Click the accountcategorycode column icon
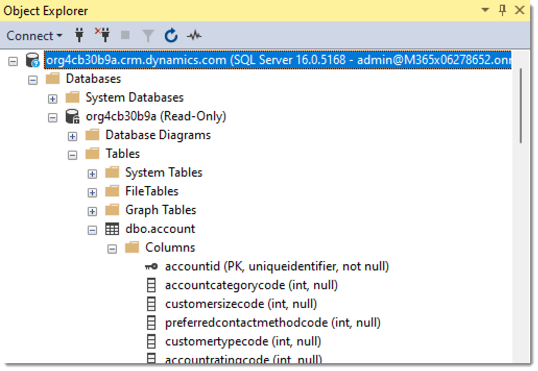 click(151, 285)
